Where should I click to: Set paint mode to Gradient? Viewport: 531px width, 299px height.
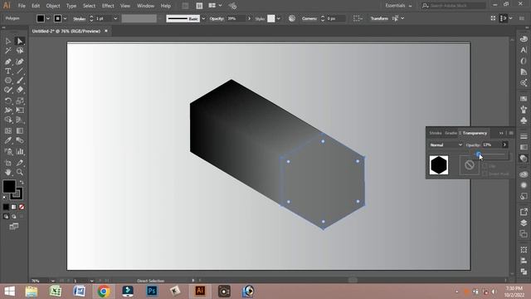coord(14,207)
